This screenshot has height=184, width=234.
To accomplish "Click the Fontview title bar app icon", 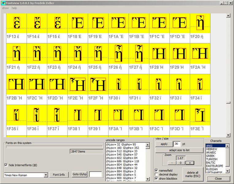I will click(3, 3).
